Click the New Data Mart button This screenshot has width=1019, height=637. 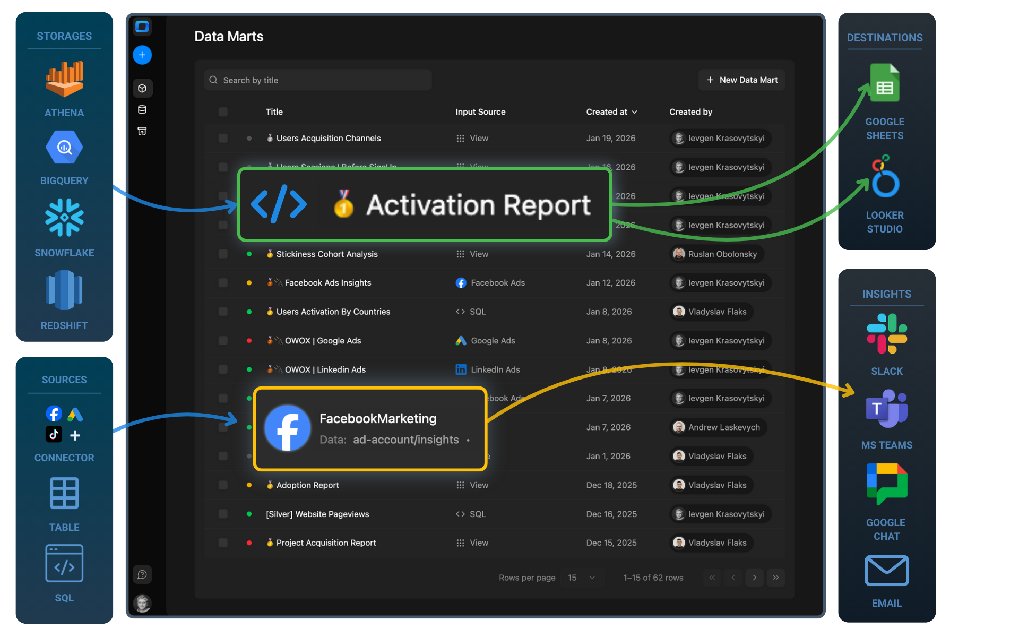pyautogui.click(x=741, y=80)
